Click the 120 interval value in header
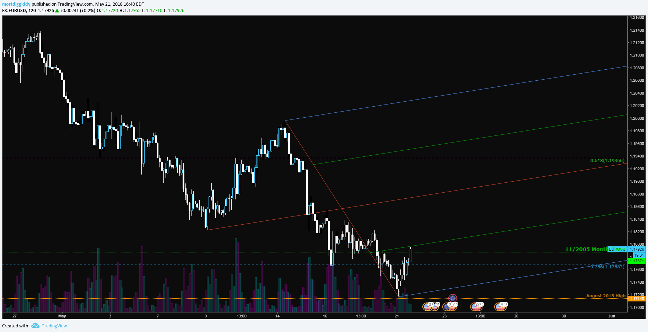 (32, 11)
